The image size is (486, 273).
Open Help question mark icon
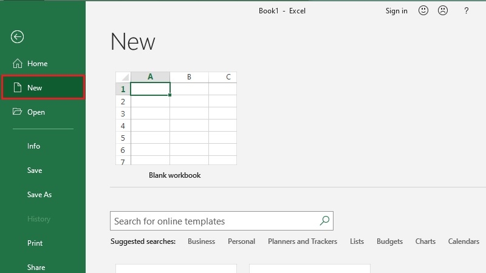pos(466,11)
